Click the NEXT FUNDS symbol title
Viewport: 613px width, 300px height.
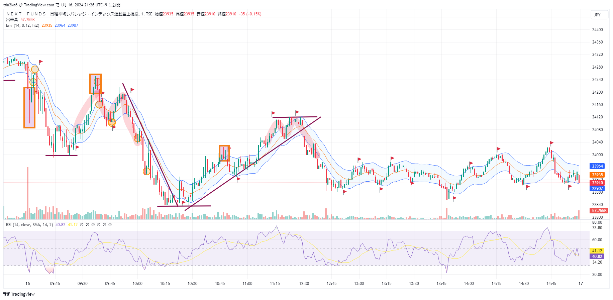26,14
